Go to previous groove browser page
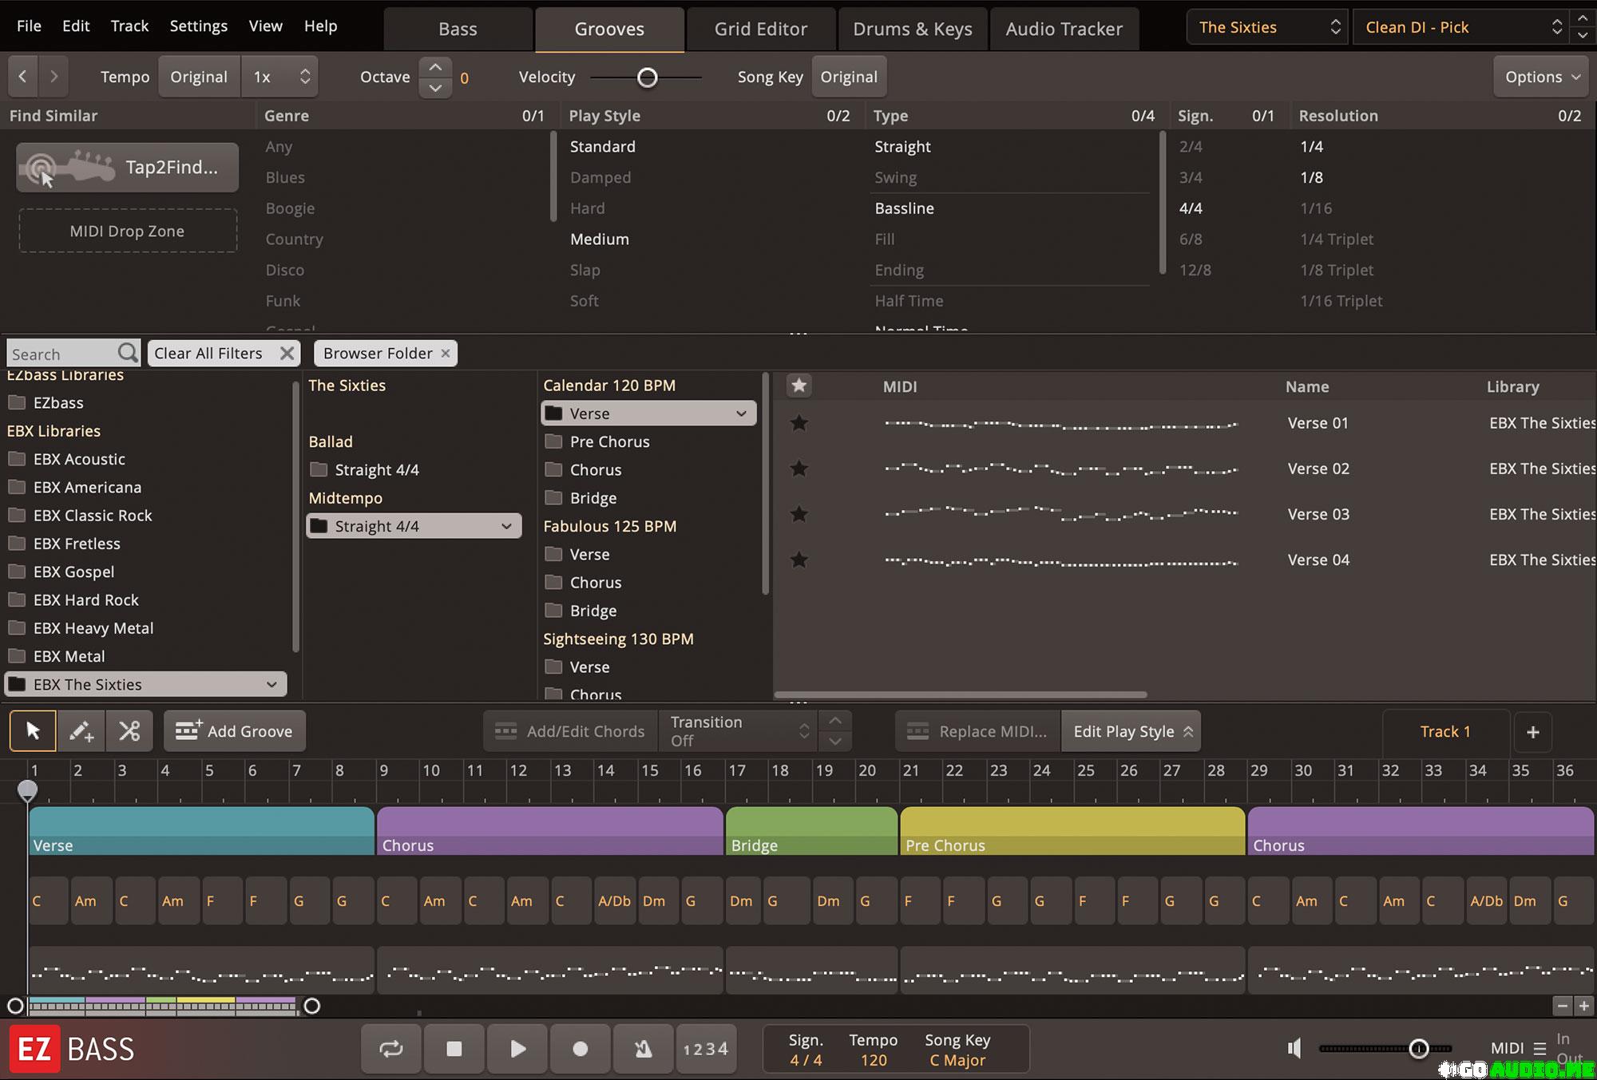This screenshot has width=1597, height=1080. (22, 77)
